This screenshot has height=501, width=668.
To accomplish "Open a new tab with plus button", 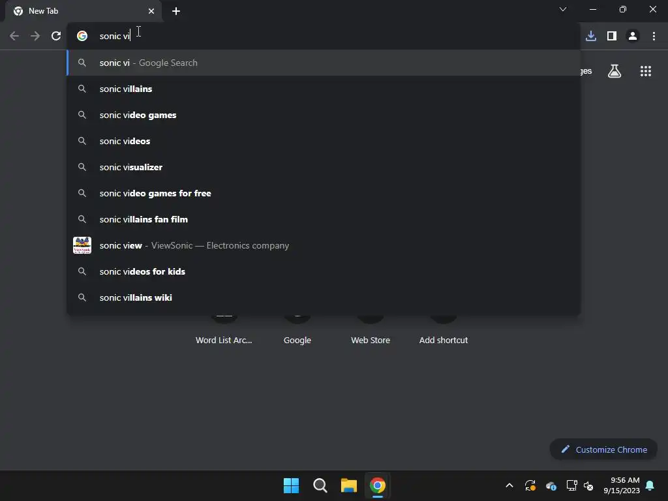I will coord(176,11).
